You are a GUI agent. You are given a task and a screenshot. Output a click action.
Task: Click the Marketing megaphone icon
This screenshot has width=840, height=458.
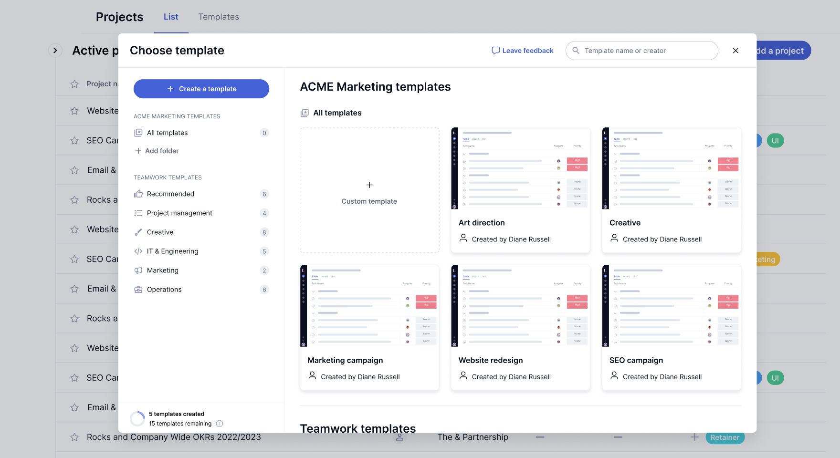[138, 270]
